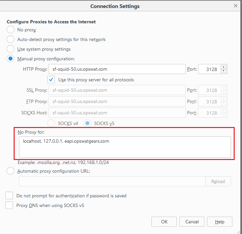Viewport: 242px width, 234px height.
Task: Click the HTTP Proxy address field
Action: pyautogui.click(x=117, y=69)
